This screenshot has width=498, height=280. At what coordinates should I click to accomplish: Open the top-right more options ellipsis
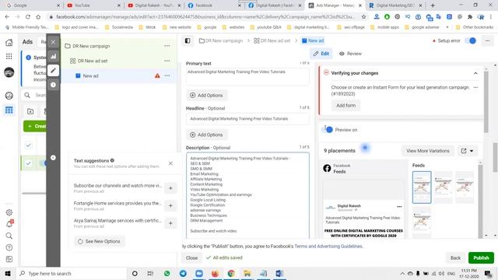pyautogui.click(x=488, y=40)
